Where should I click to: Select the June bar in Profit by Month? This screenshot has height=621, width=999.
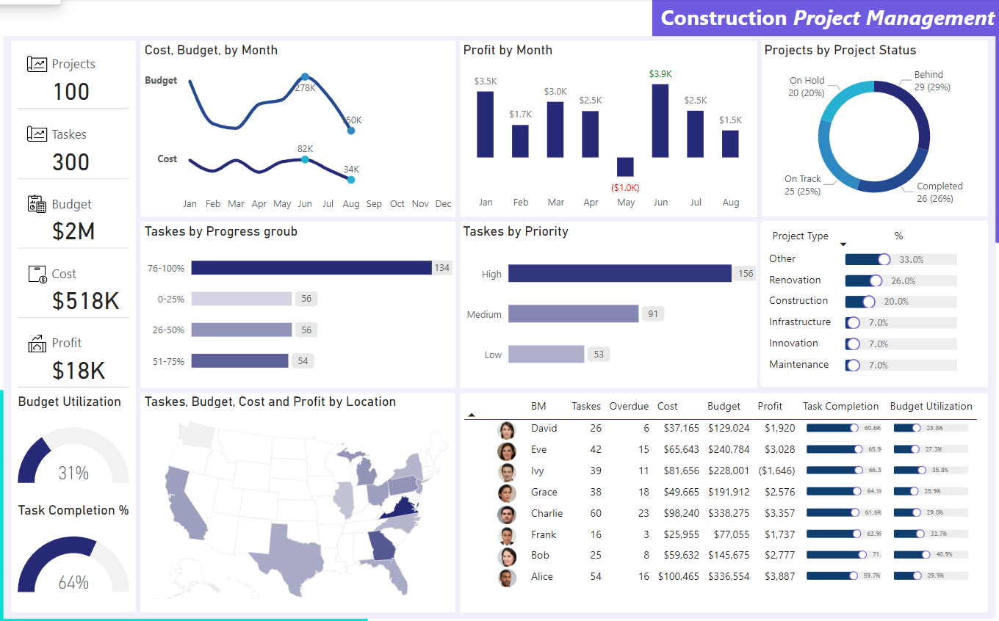point(660,120)
